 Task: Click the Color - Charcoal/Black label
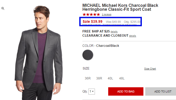point(101,46)
